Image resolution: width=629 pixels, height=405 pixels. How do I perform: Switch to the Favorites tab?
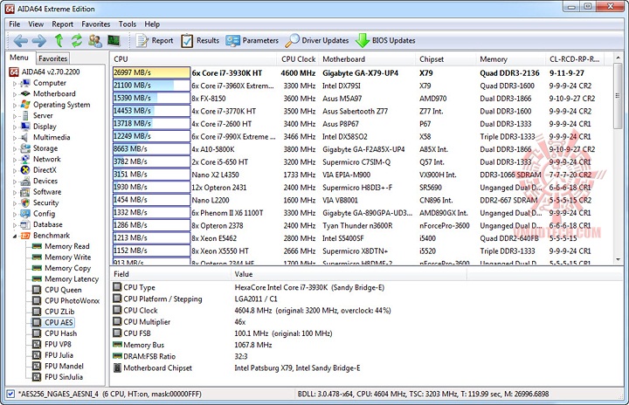52,58
